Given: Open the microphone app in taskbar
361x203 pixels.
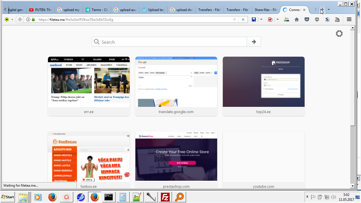Looking at the screenshot, I should pyautogui.click(x=151, y=197).
